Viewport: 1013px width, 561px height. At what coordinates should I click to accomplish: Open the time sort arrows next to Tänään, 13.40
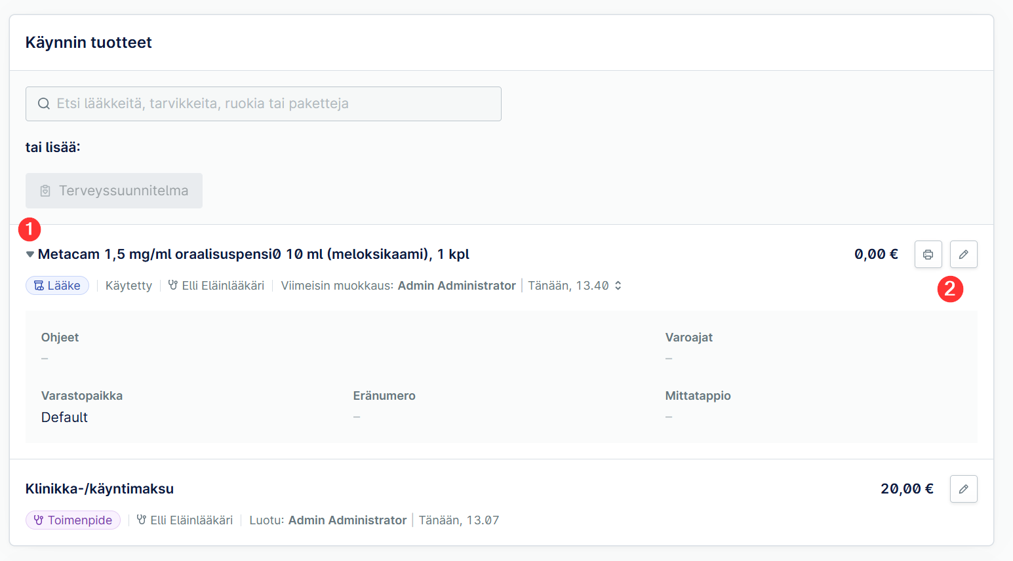point(618,286)
